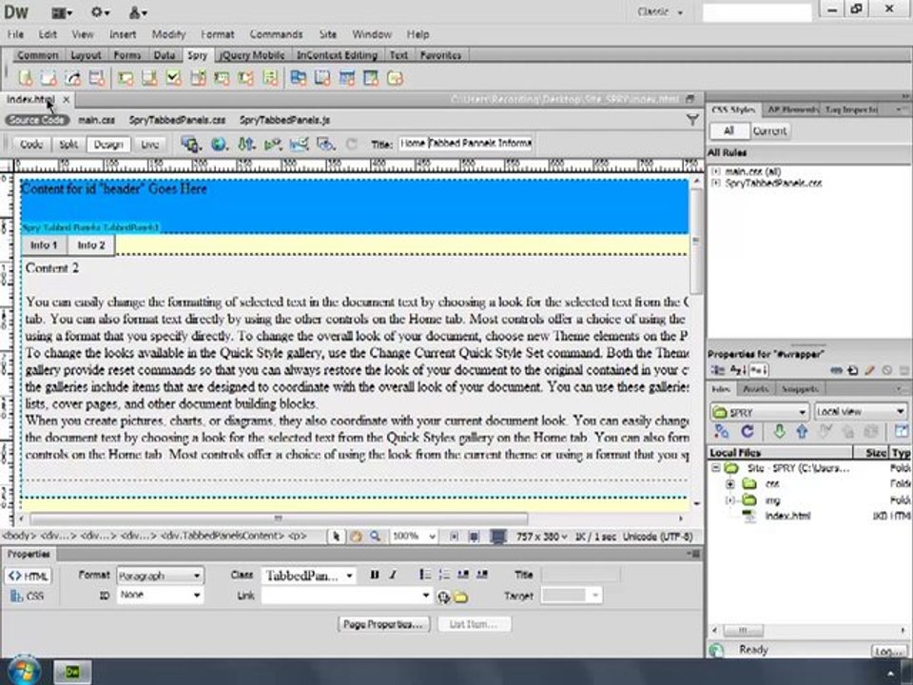Click the Info 1 panel tab
913x685 pixels.
[x=45, y=245]
